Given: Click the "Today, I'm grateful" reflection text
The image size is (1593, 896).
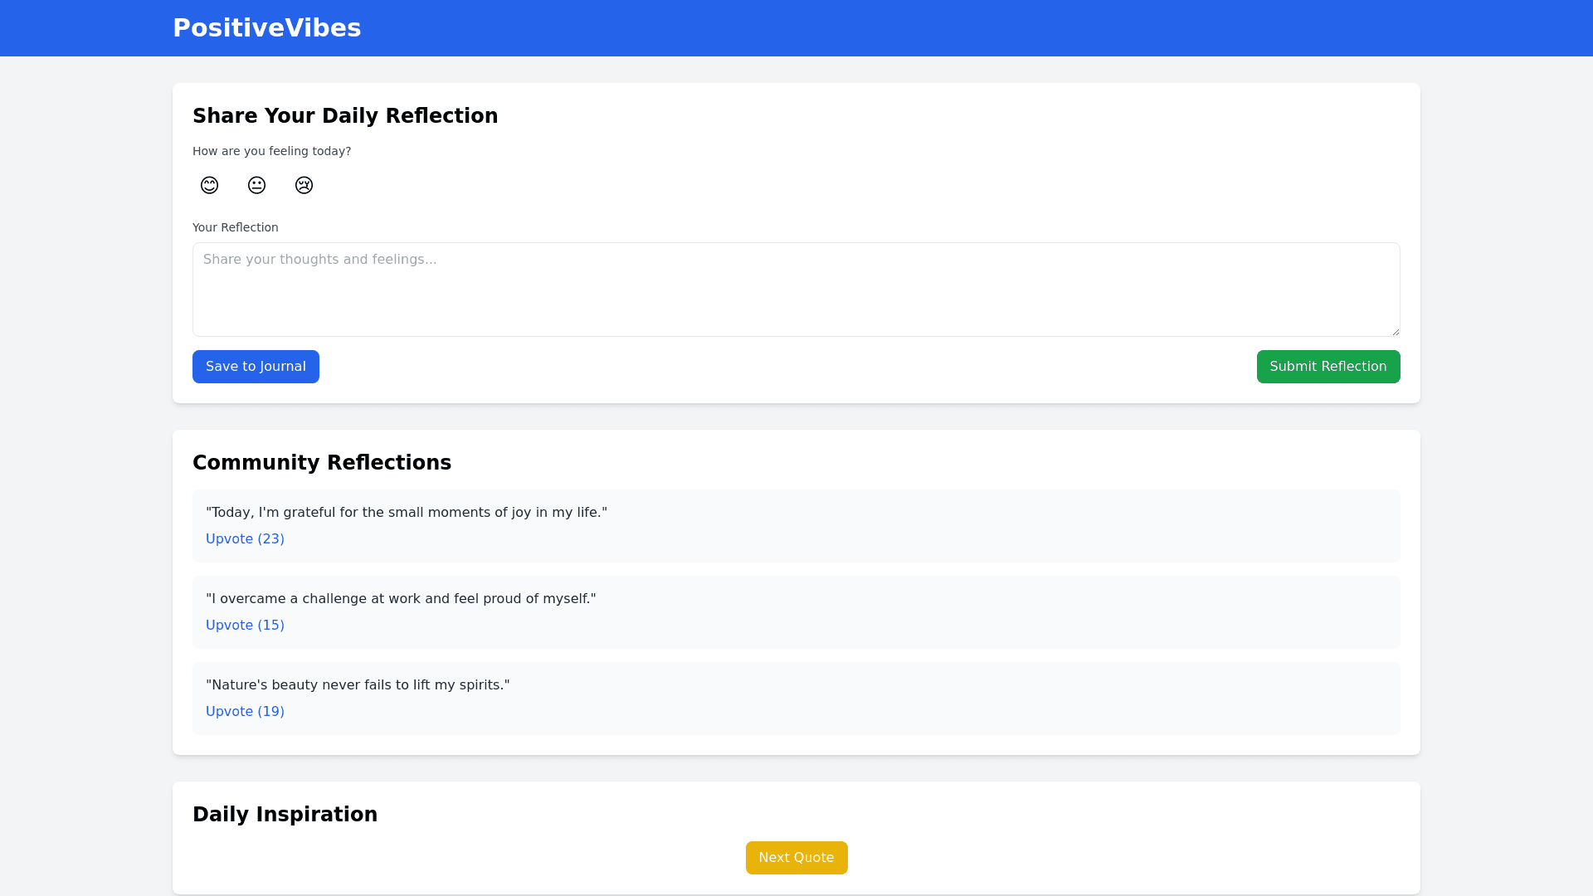Looking at the screenshot, I should (x=407, y=513).
